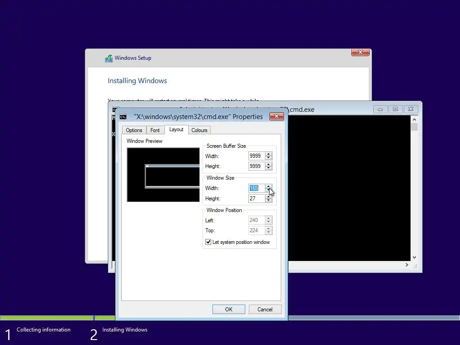Decrease Screen Buffer Height with down arrow
Image resolution: width=460 pixels, height=345 pixels.
(x=269, y=168)
